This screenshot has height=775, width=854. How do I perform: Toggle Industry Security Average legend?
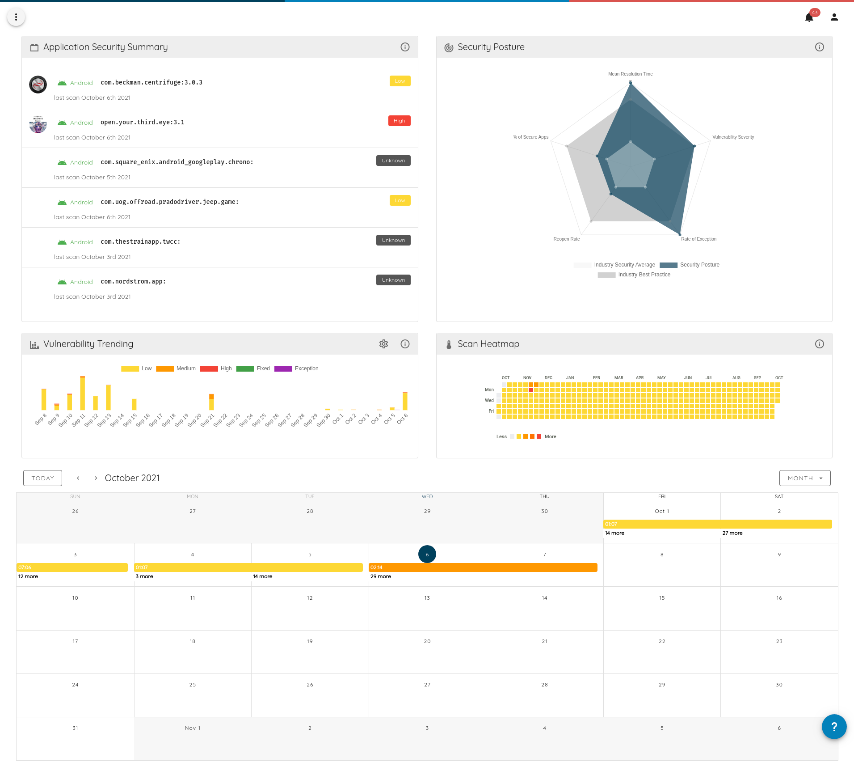(614, 265)
